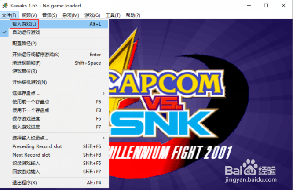Viewport: 293px width, 190px height.
Task: Open the 文件(F) menu
Action: 9,15
